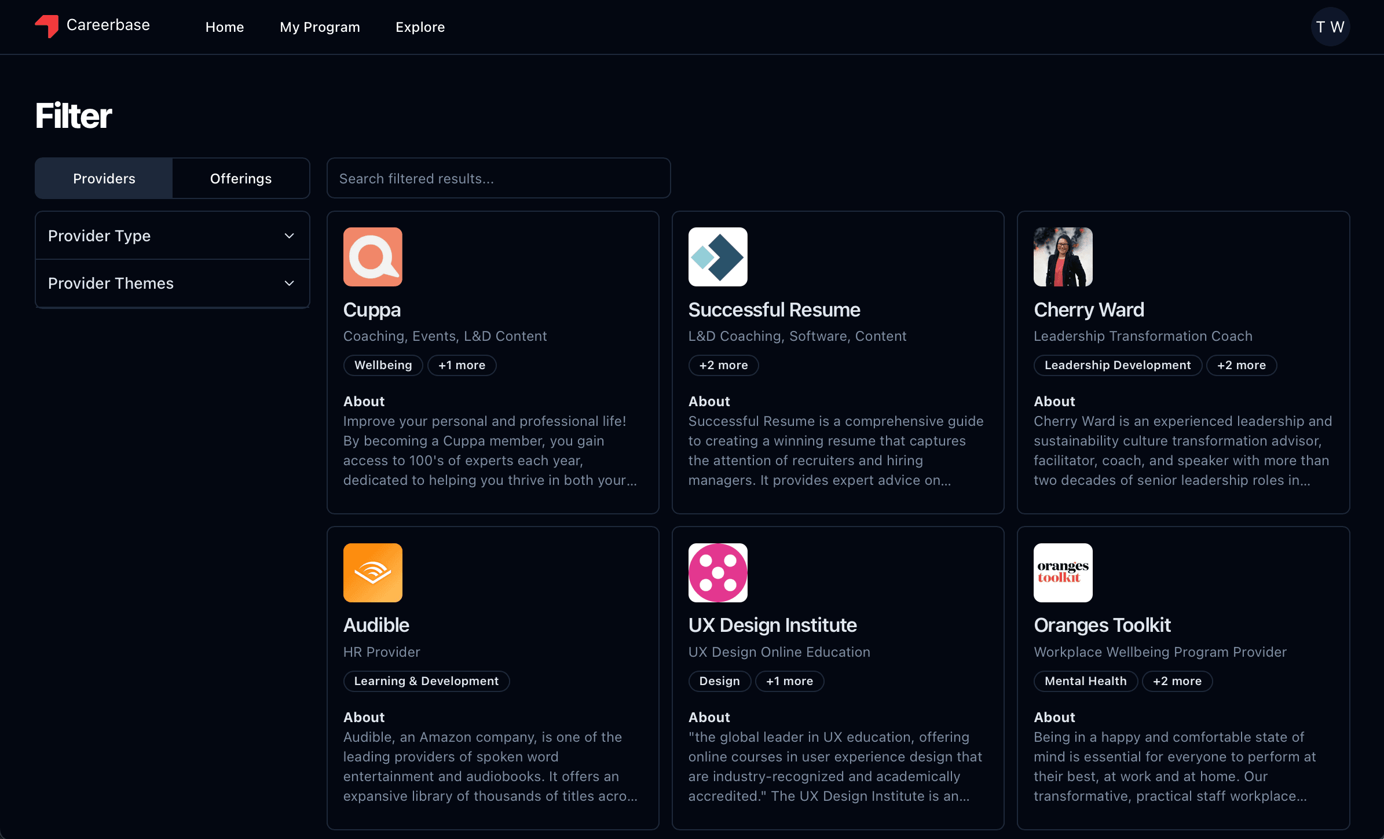Click the Careerbase red logo icon
Image resolution: width=1384 pixels, height=839 pixels.
47,26
